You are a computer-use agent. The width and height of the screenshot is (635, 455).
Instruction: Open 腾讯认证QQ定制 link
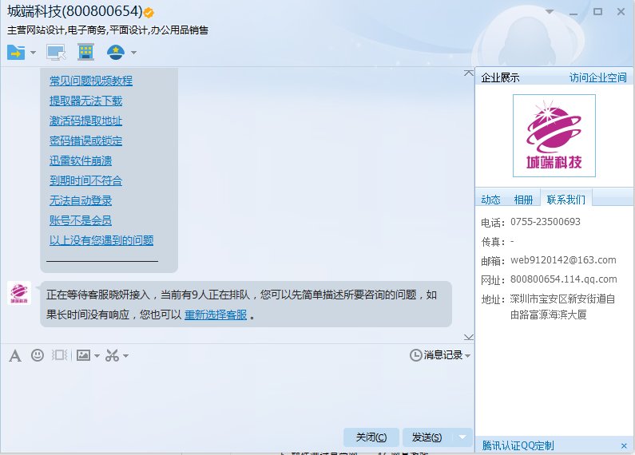click(x=518, y=445)
